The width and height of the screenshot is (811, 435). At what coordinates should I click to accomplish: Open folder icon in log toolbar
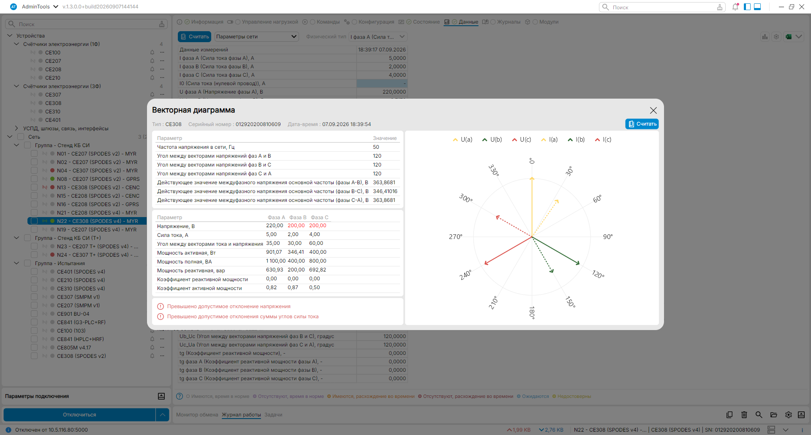pyautogui.click(x=774, y=415)
